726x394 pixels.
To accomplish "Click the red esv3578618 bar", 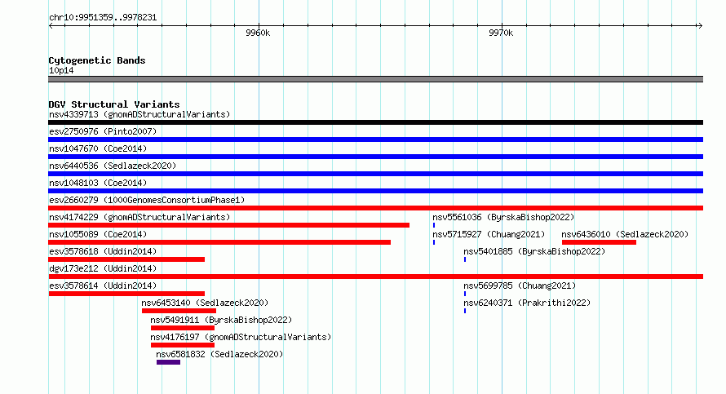I will pyautogui.click(x=126, y=259).
